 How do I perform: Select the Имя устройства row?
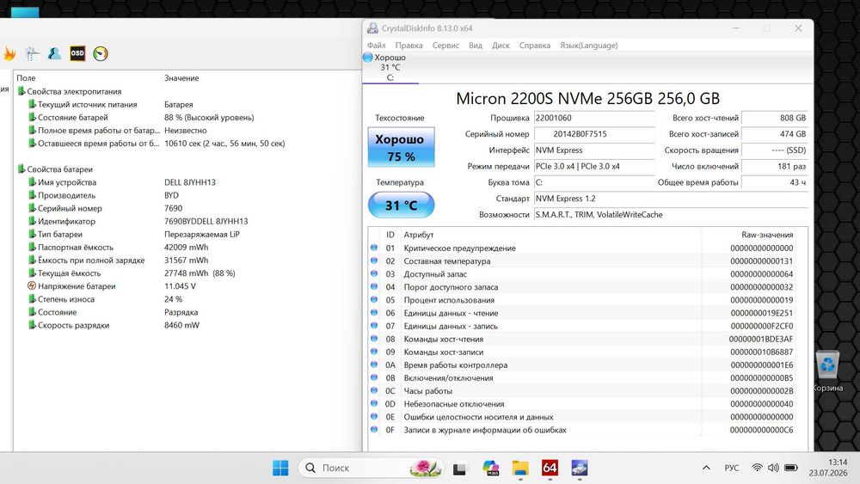click(x=187, y=182)
